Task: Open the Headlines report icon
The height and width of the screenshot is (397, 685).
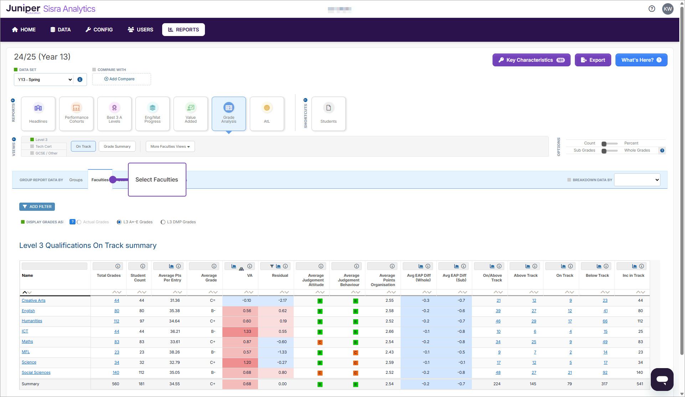Action: 38,113
